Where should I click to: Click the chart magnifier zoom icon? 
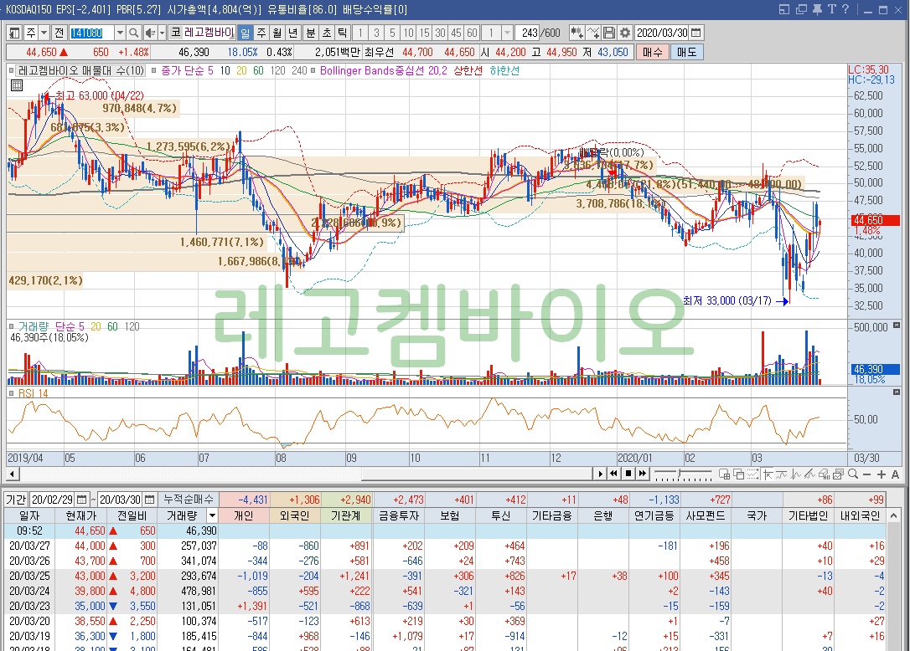click(853, 474)
